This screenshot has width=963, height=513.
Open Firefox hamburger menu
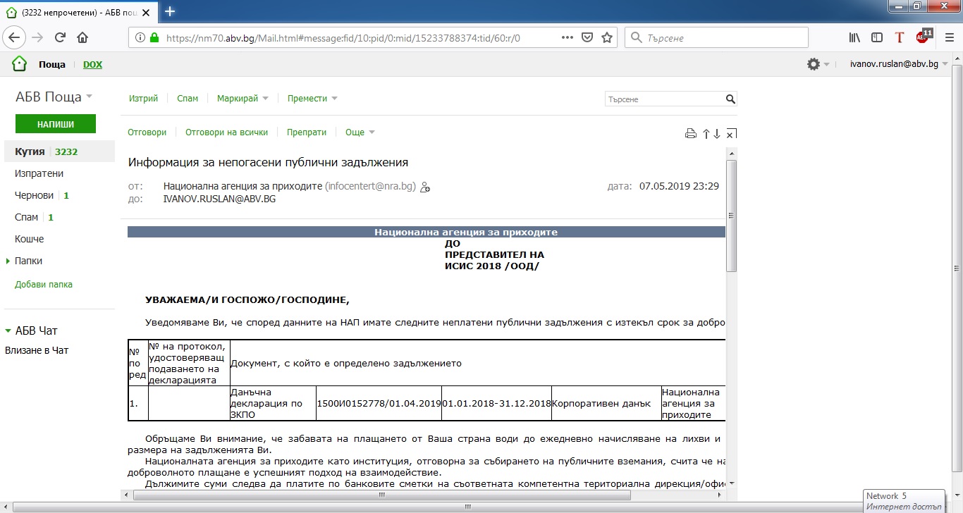point(949,37)
